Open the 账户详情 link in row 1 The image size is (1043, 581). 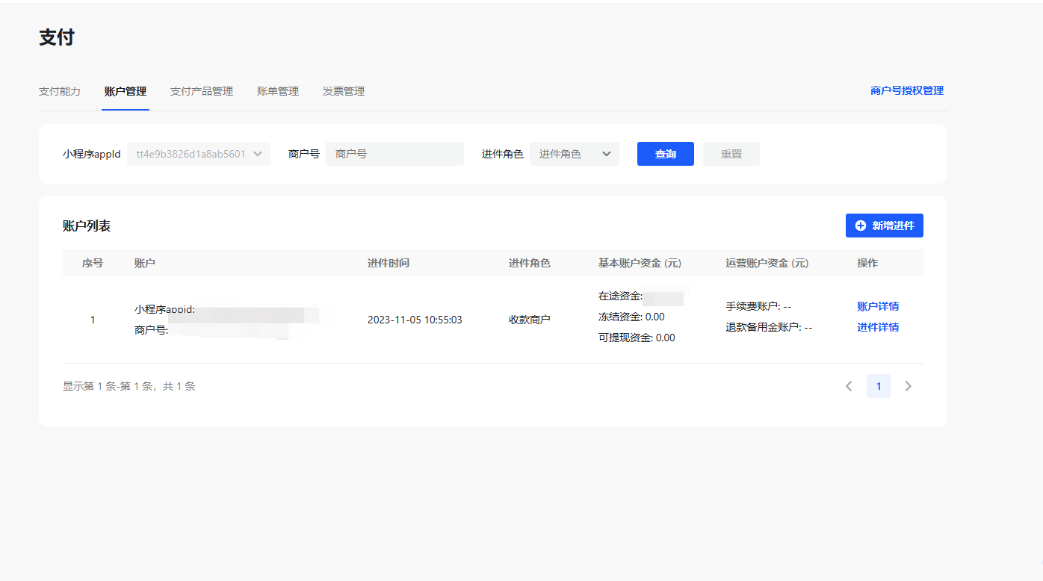[878, 306]
